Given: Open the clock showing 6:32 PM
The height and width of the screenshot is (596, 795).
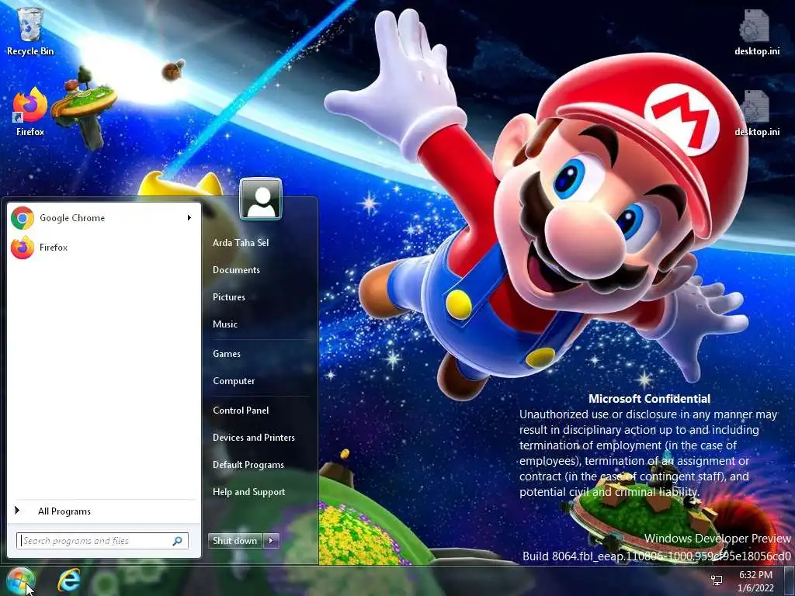Looking at the screenshot, I should pos(755,581).
